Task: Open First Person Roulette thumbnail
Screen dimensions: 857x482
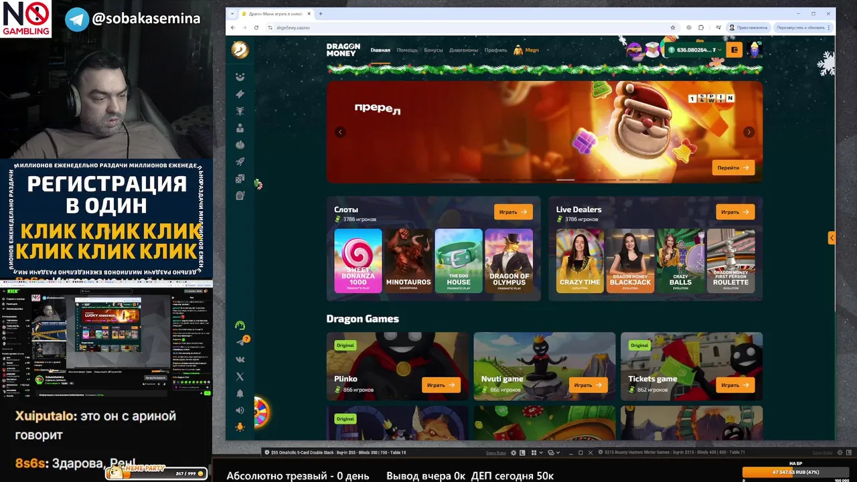Action: tap(730, 261)
